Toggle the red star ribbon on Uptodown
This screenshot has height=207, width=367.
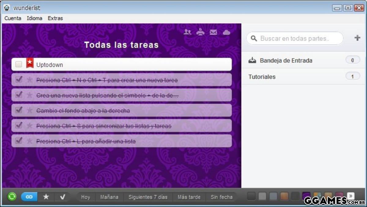coord(30,63)
